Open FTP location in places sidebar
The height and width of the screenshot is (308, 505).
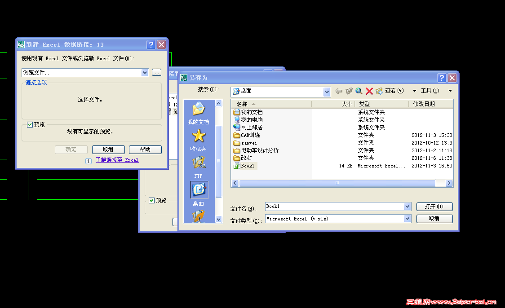coord(199,167)
